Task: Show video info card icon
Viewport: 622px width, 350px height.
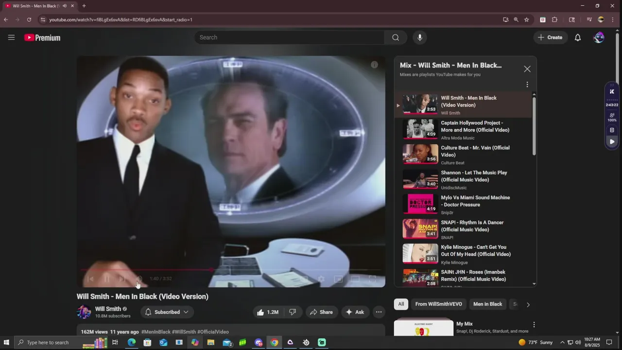Action: (x=374, y=65)
